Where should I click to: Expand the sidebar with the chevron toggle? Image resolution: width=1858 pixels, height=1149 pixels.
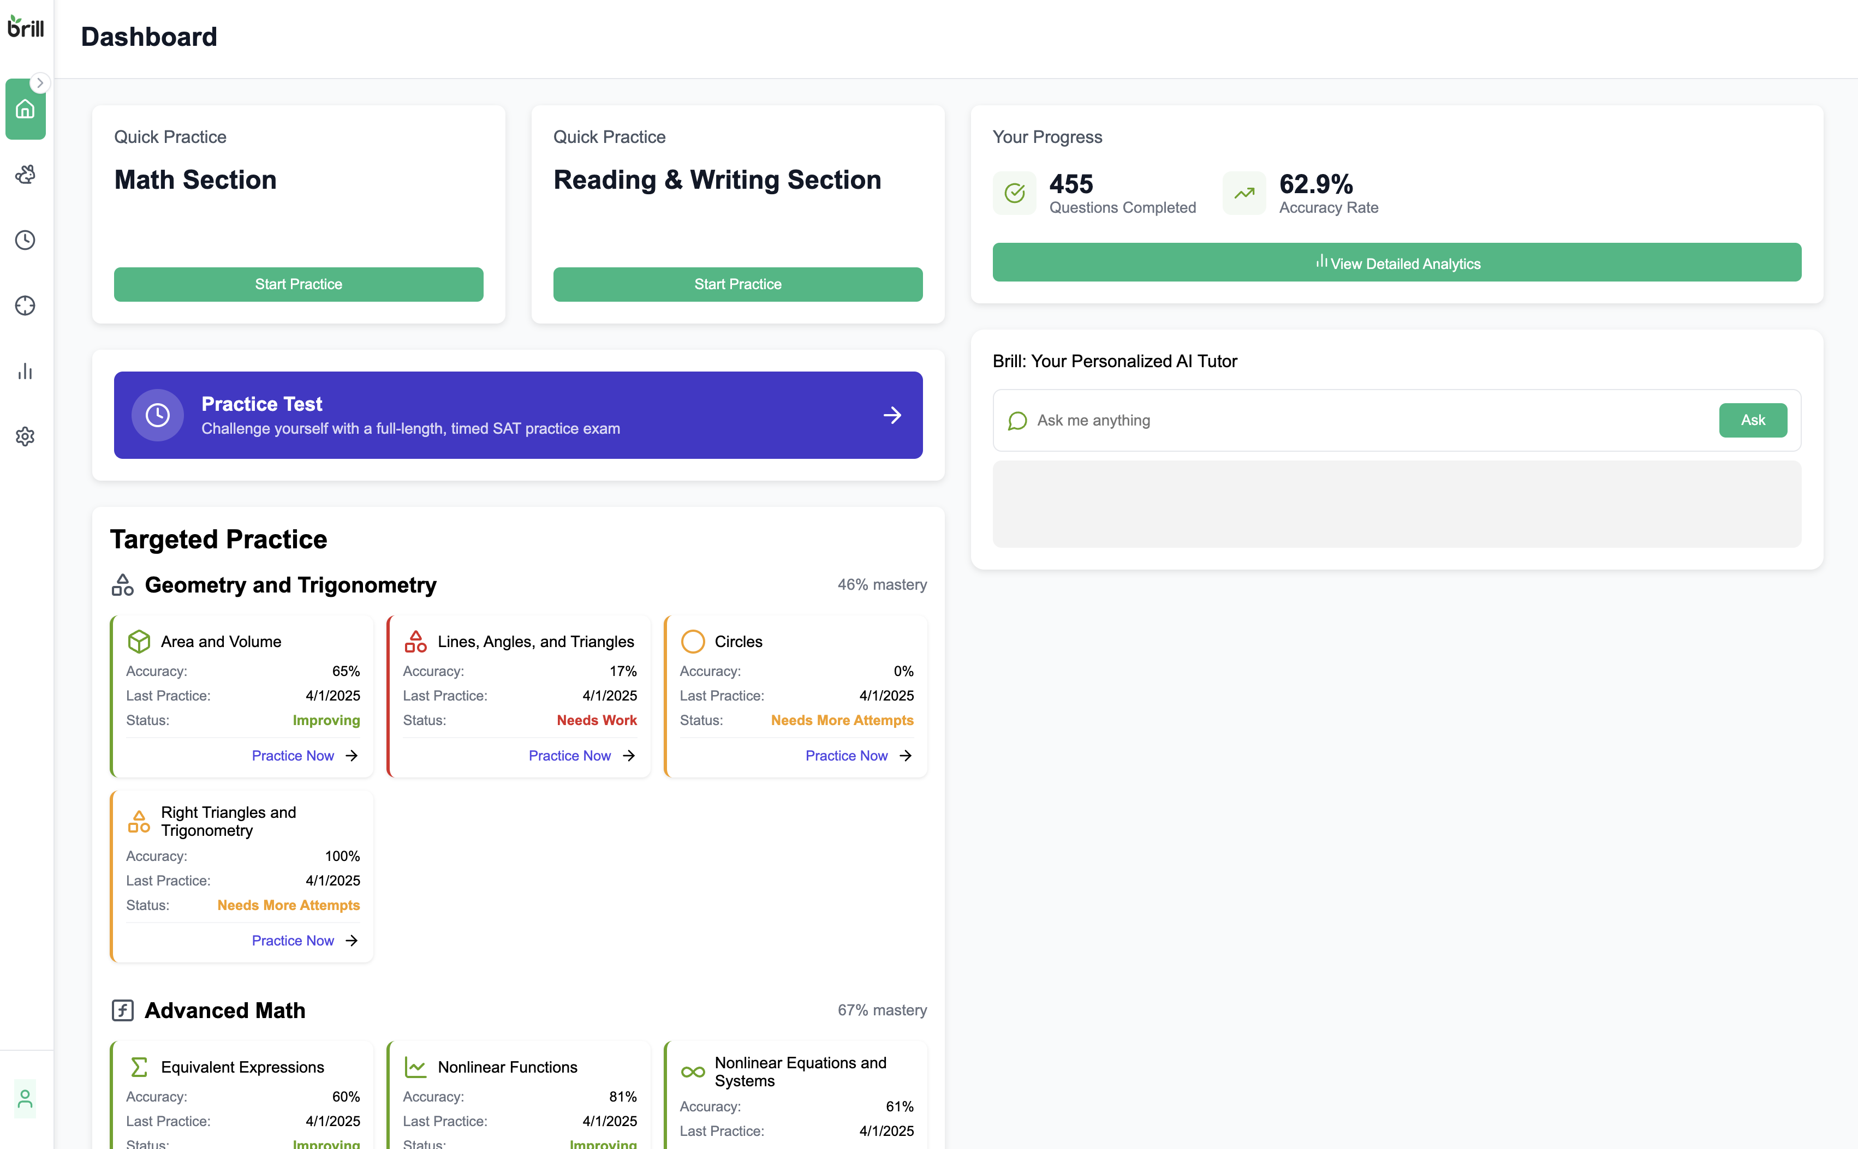pyautogui.click(x=40, y=83)
